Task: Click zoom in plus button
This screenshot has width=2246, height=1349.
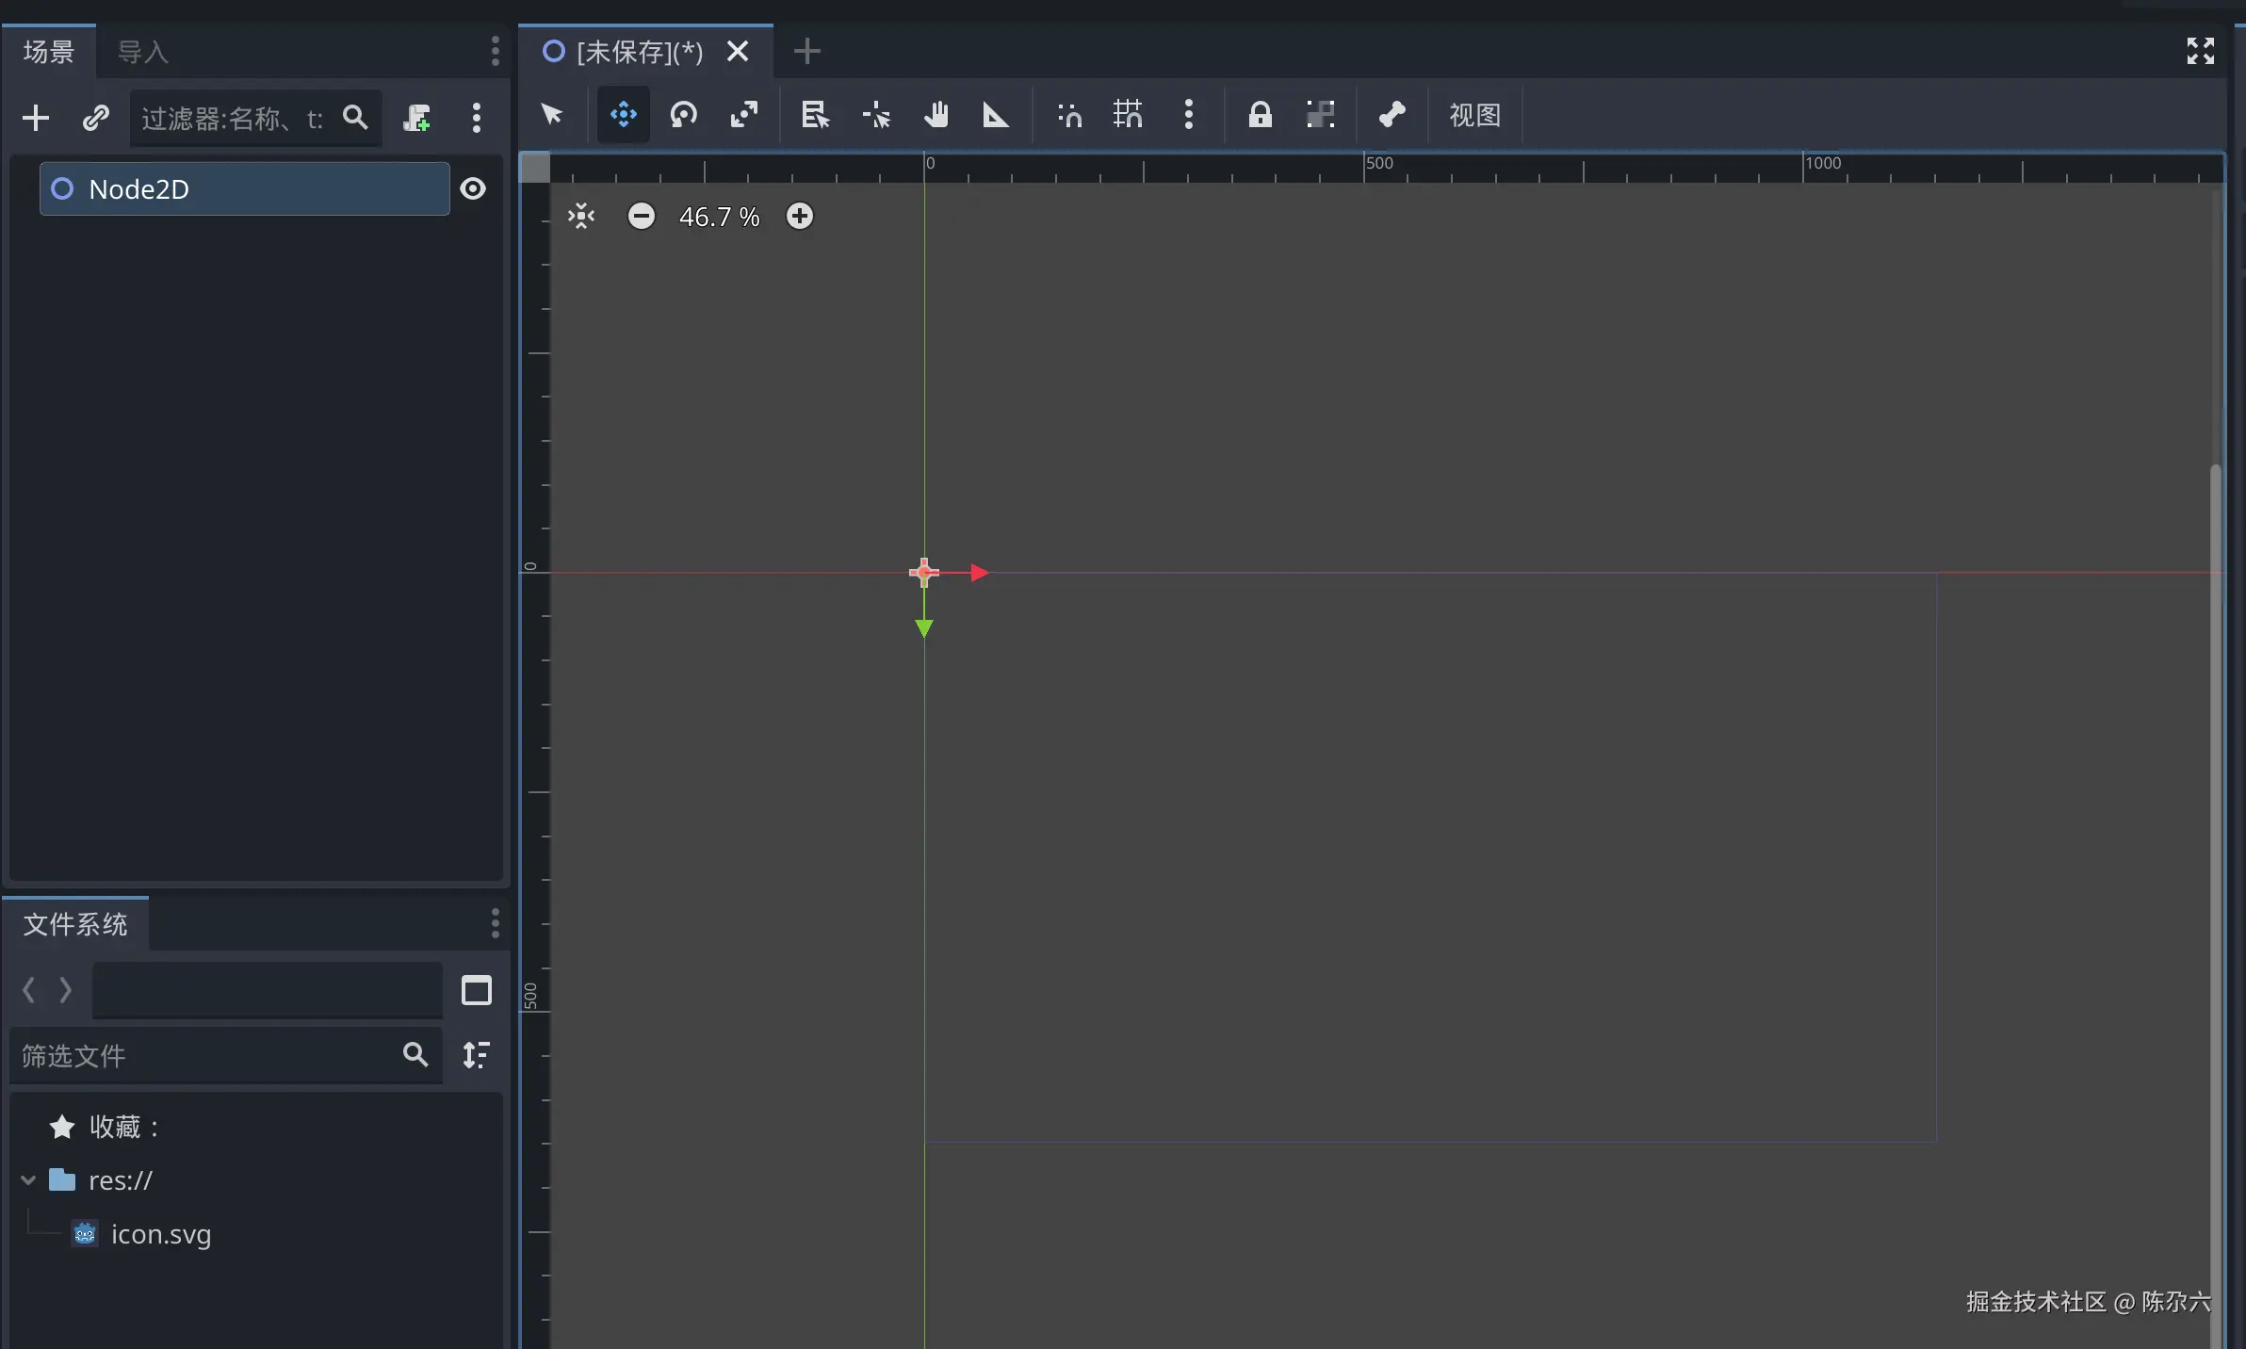Action: click(800, 217)
